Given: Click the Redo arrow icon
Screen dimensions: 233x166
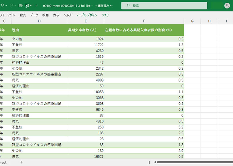Looking at the screenshot, I should 11,6.
